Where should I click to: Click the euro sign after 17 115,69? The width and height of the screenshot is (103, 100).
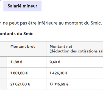coord(67,84)
